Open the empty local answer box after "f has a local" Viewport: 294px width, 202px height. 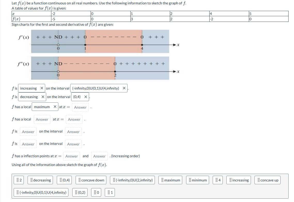pyautogui.click(x=42, y=119)
